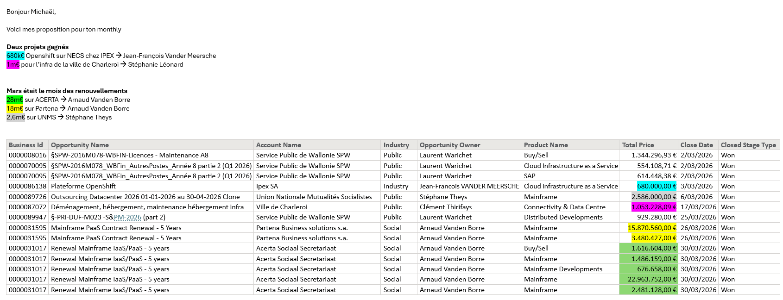783x300 pixels.
Task: Click the Plateforme OpenShift opportunity cell
Action: (x=83, y=186)
